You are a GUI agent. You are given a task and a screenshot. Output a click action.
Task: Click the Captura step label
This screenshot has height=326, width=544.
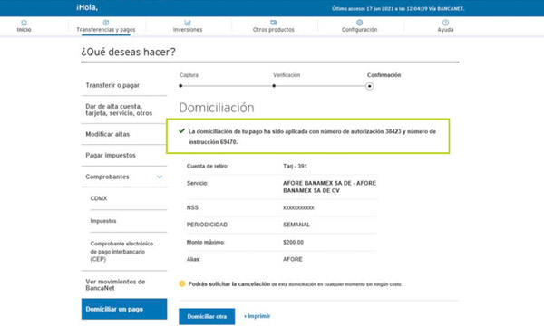pos(189,75)
